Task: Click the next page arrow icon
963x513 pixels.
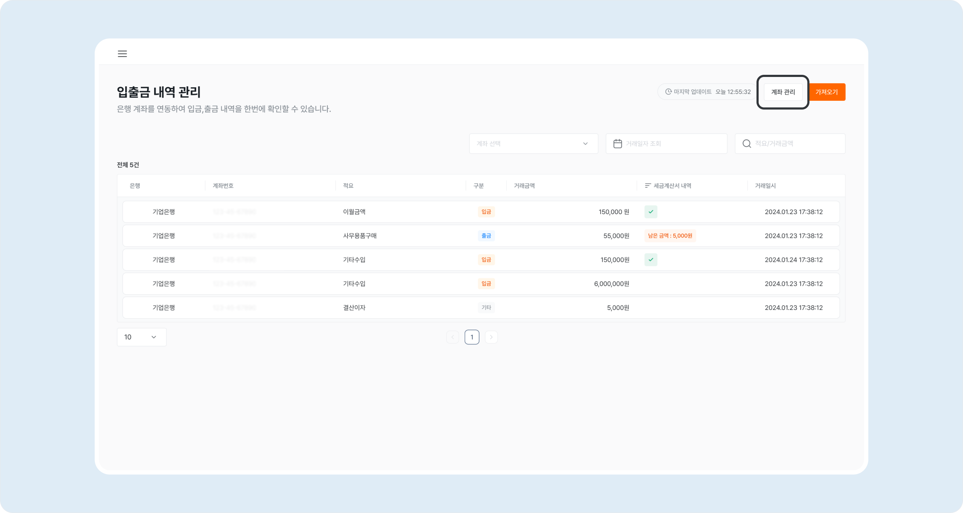Action: pyautogui.click(x=491, y=337)
